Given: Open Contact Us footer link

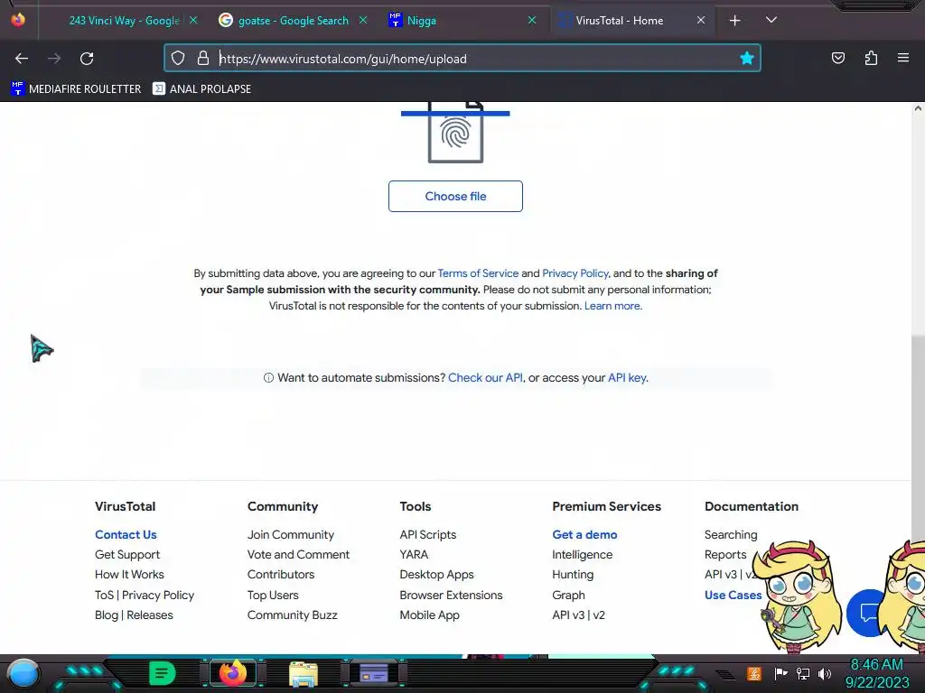Looking at the screenshot, I should (x=126, y=534).
